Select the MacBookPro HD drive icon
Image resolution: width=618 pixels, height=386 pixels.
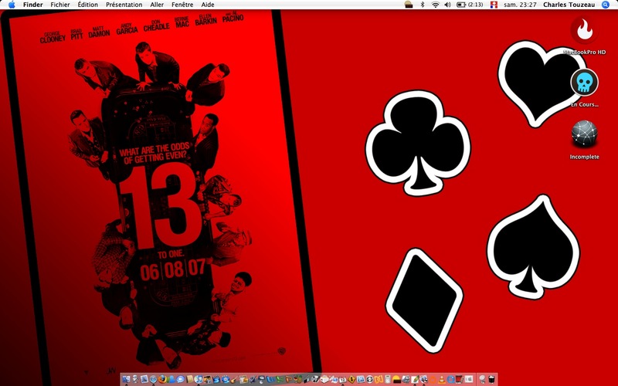point(585,32)
